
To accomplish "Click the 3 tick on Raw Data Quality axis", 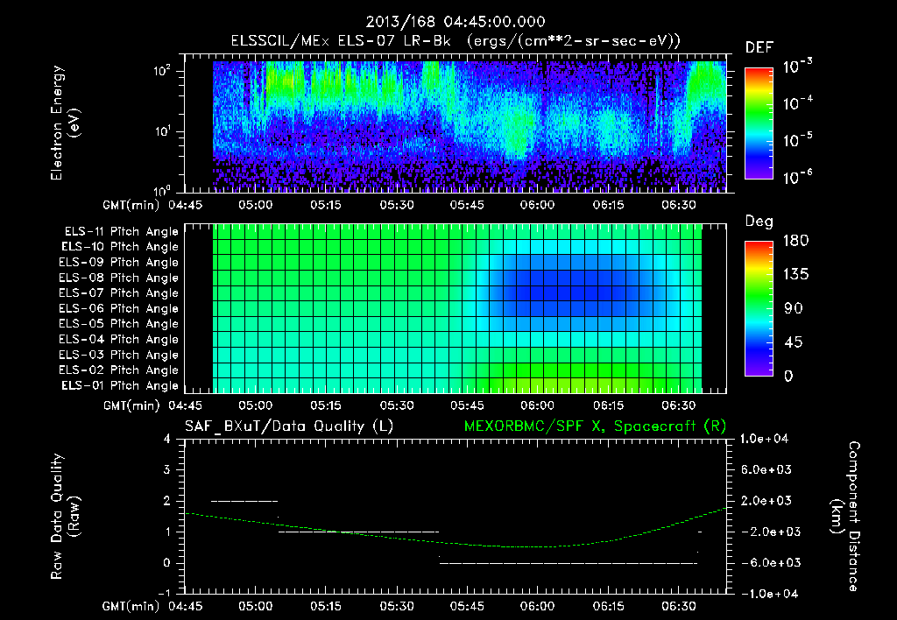I will (x=167, y=469).
